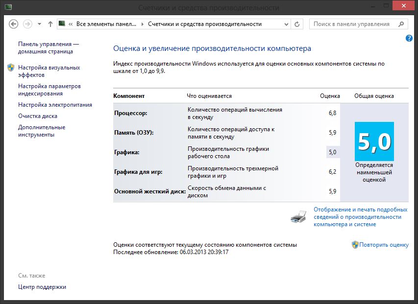Click the Очистка диска link
Viewport: 418px width, 304px height.
click(x=38, y=116)
